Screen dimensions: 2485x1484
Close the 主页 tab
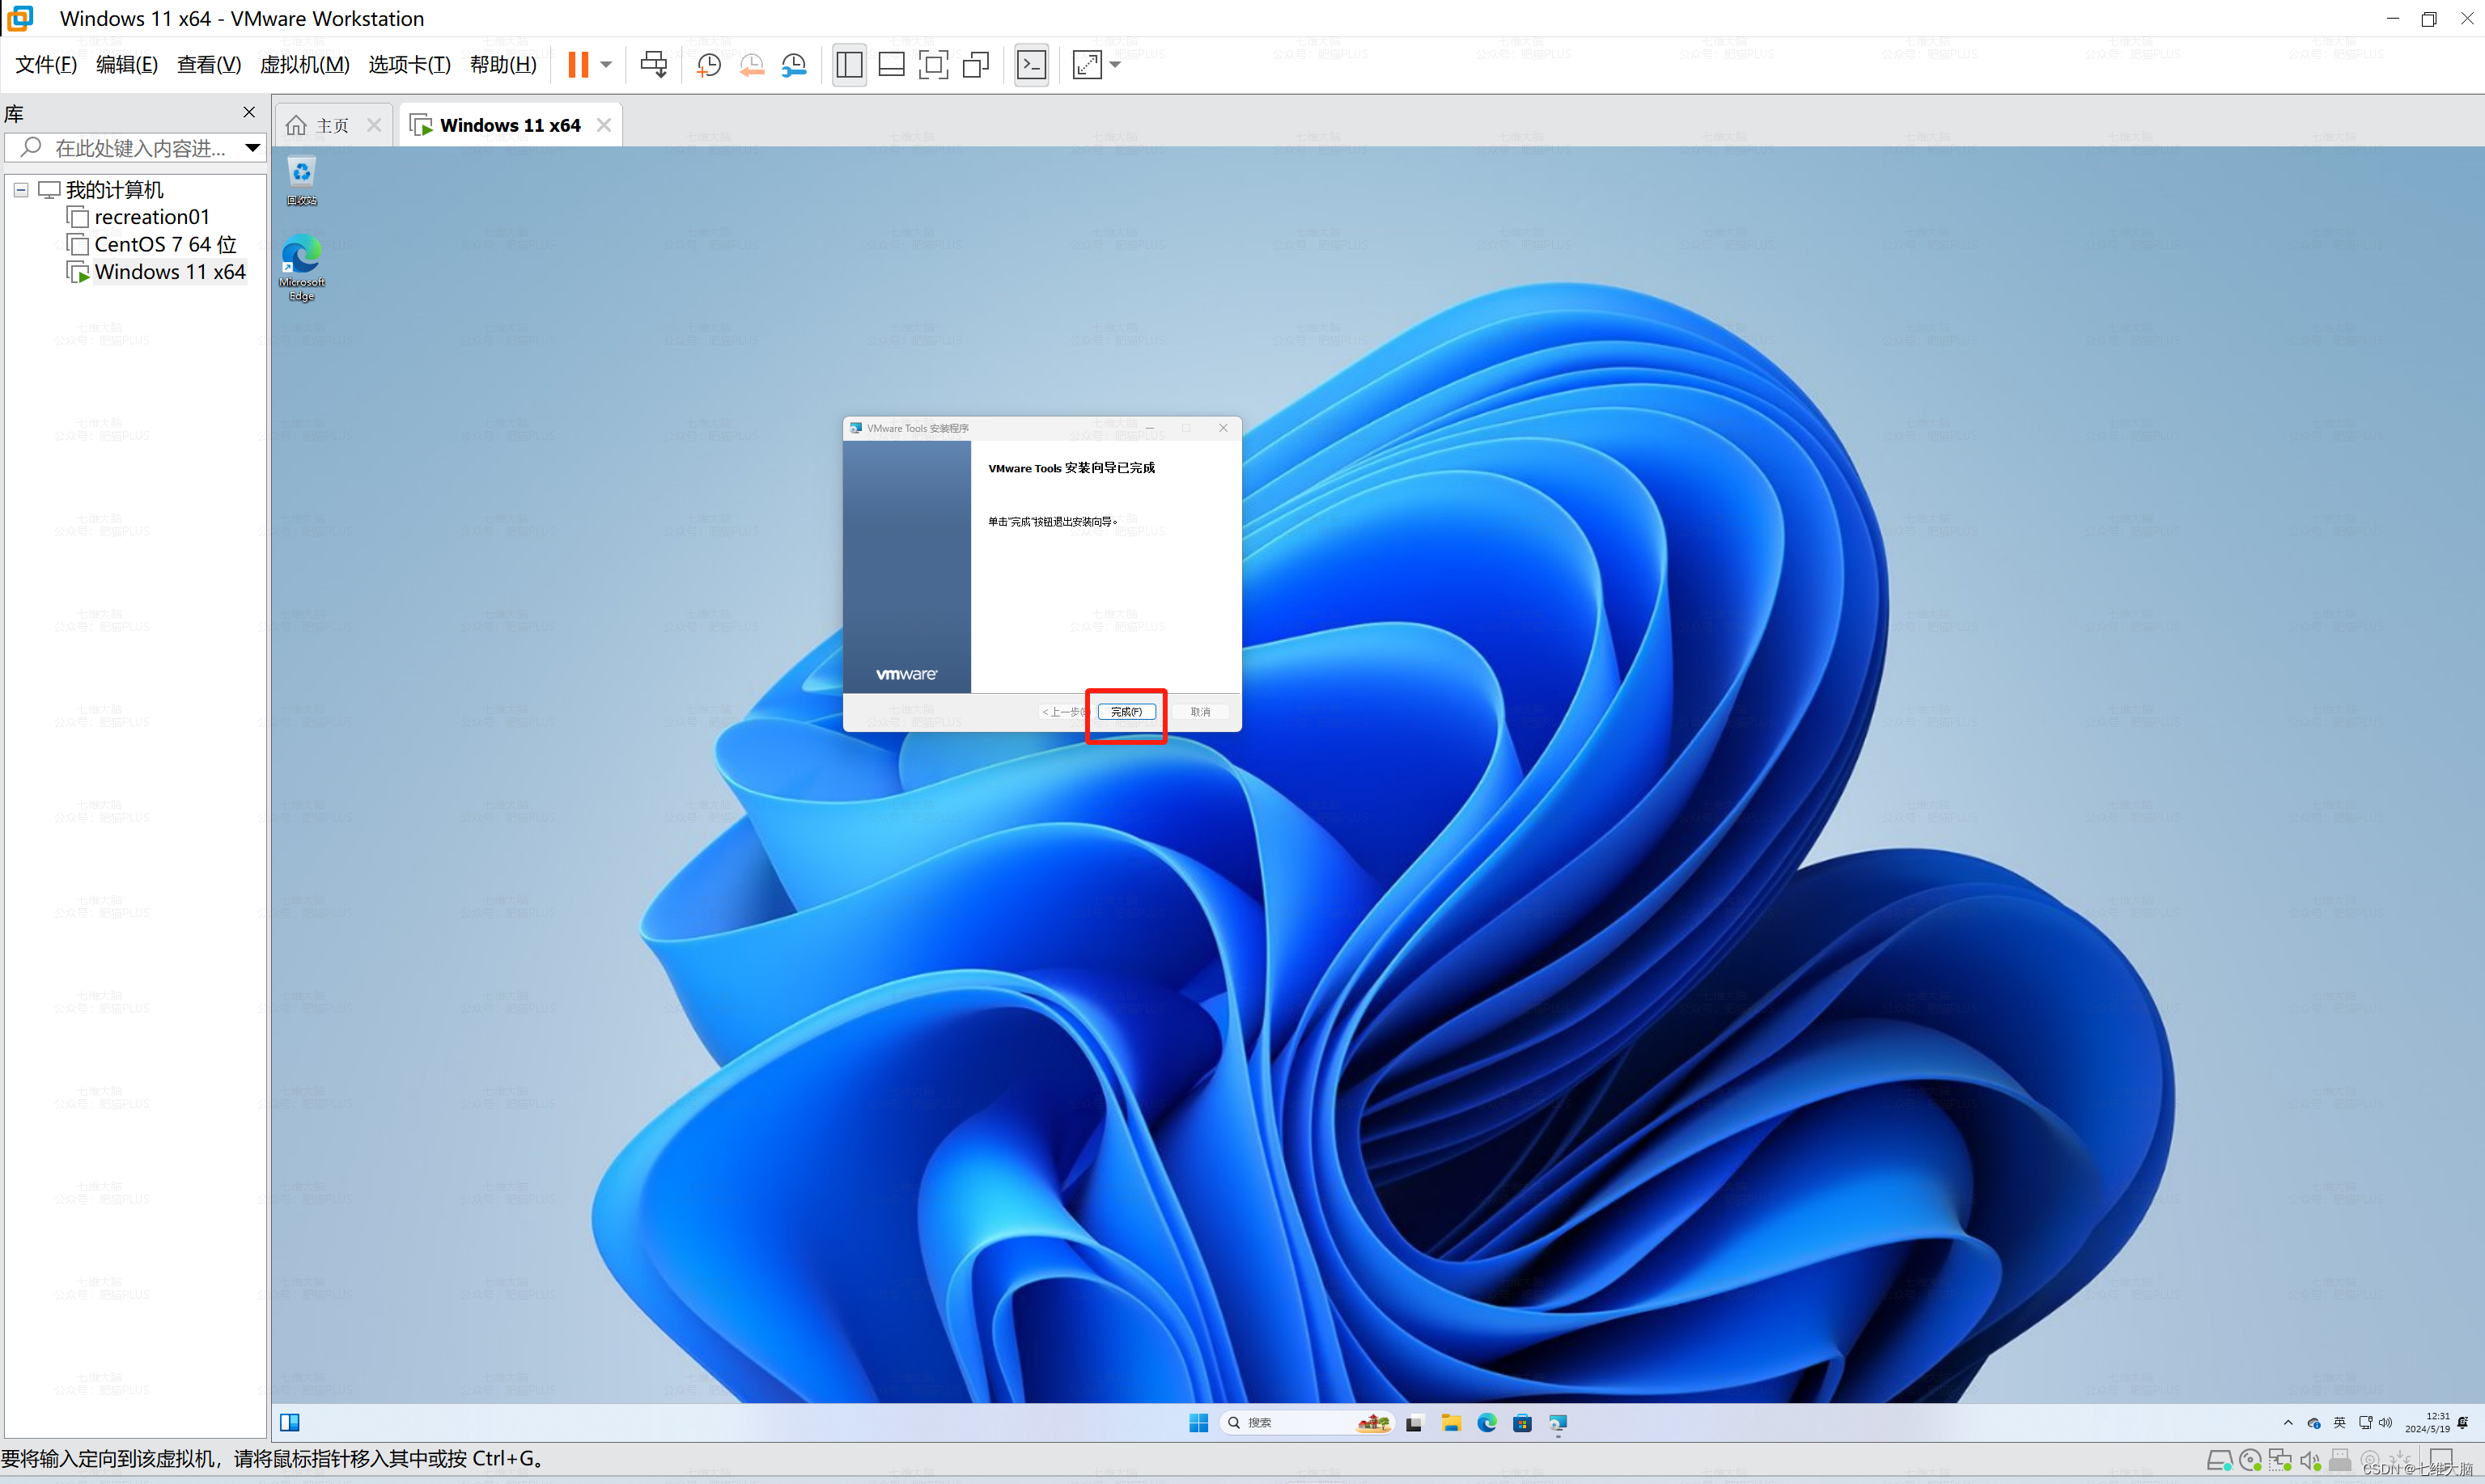pos(374,125)
